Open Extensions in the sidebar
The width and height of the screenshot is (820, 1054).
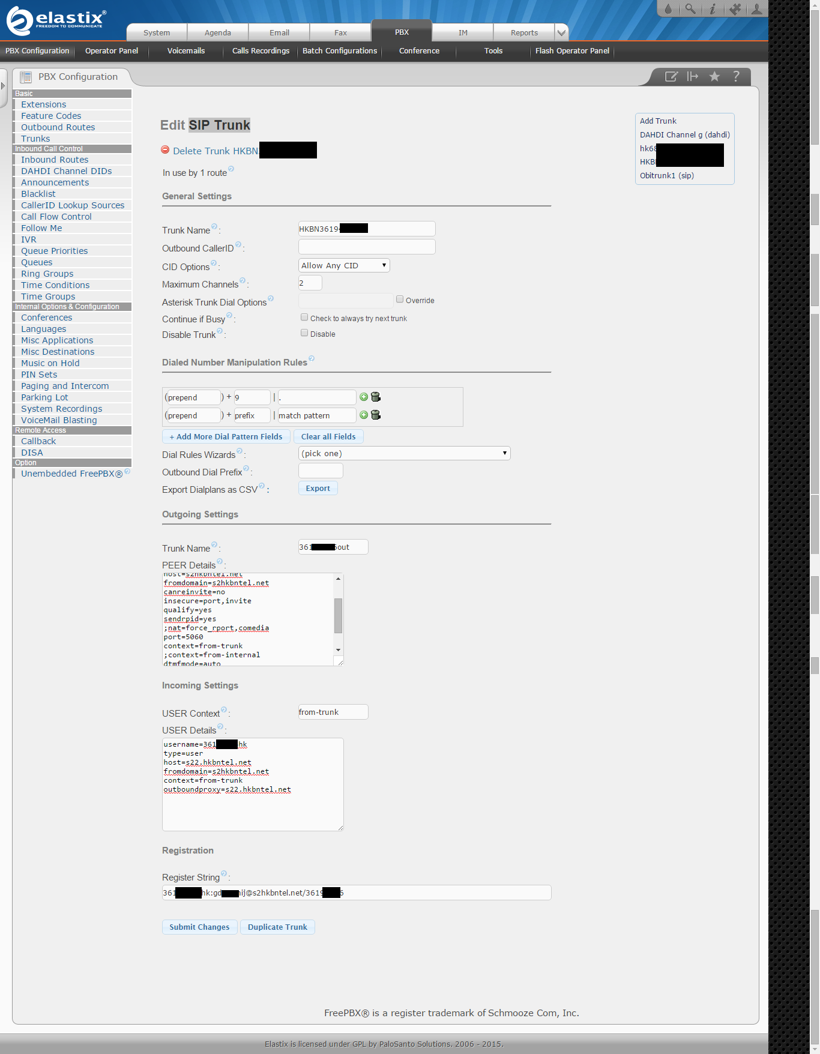[x=44, y=104]
